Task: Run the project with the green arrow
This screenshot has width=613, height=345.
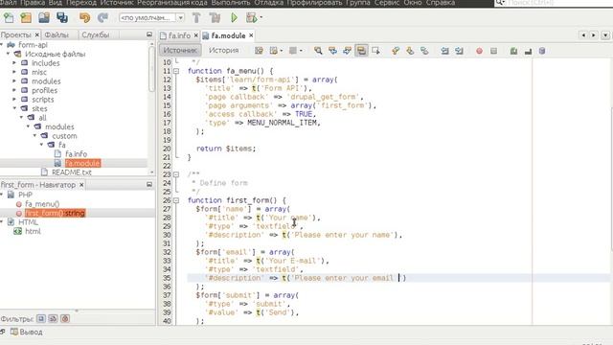Action: point(234,17)
